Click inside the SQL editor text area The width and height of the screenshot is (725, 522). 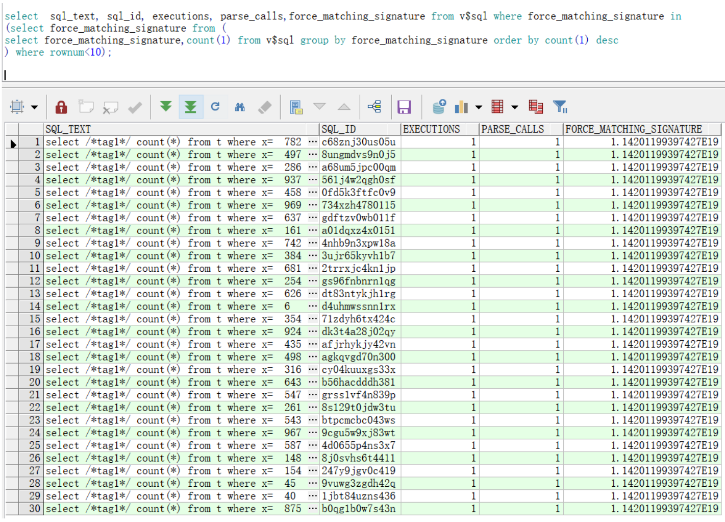click(x=362, y=41)
